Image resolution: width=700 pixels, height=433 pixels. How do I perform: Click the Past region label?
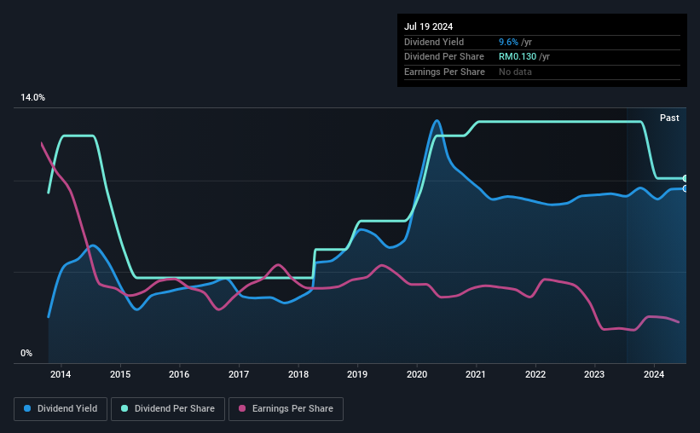[669, 118]
